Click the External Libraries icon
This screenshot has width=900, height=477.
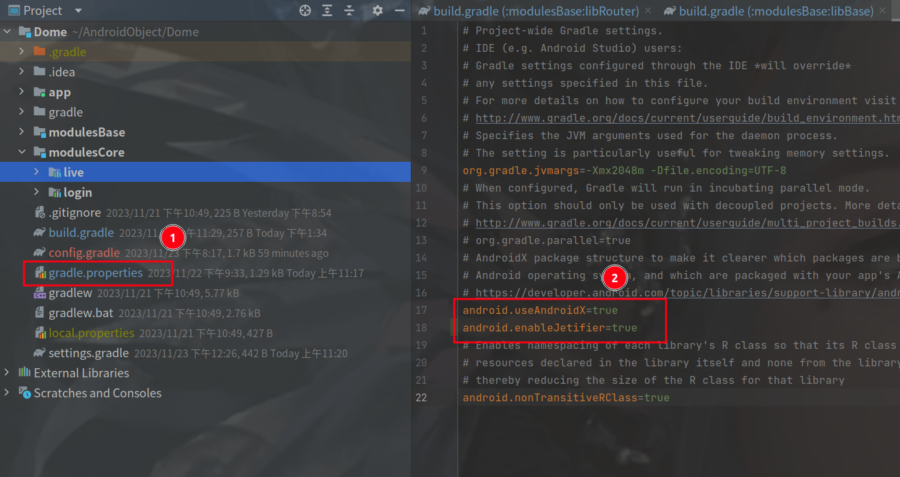click(25, 373)
